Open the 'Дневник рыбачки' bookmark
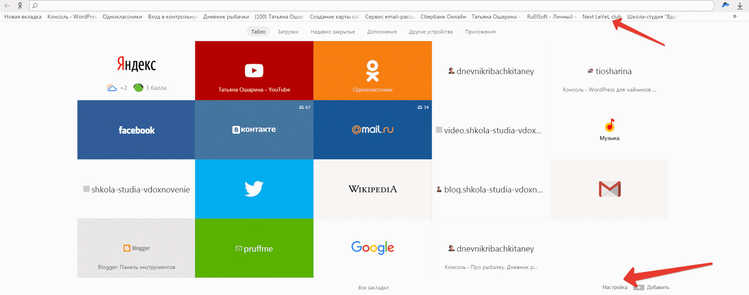This screenshot has width=749, height=295. pyautogui.click(x=226, y=17)
